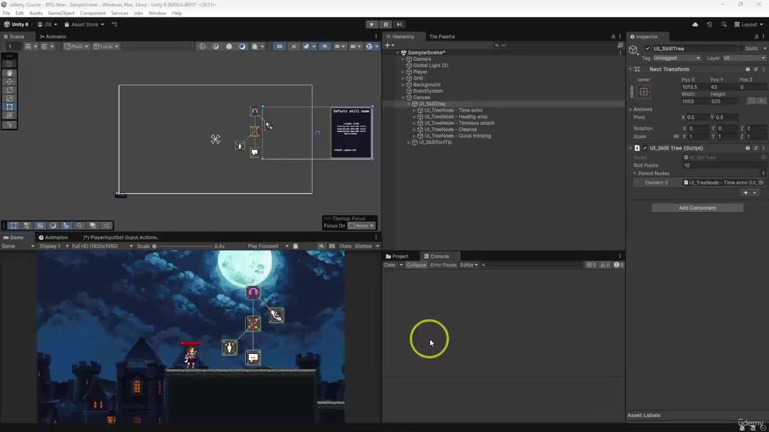Open the Component menu
Viewport: 769px width, 432px height.
[93, 13]
